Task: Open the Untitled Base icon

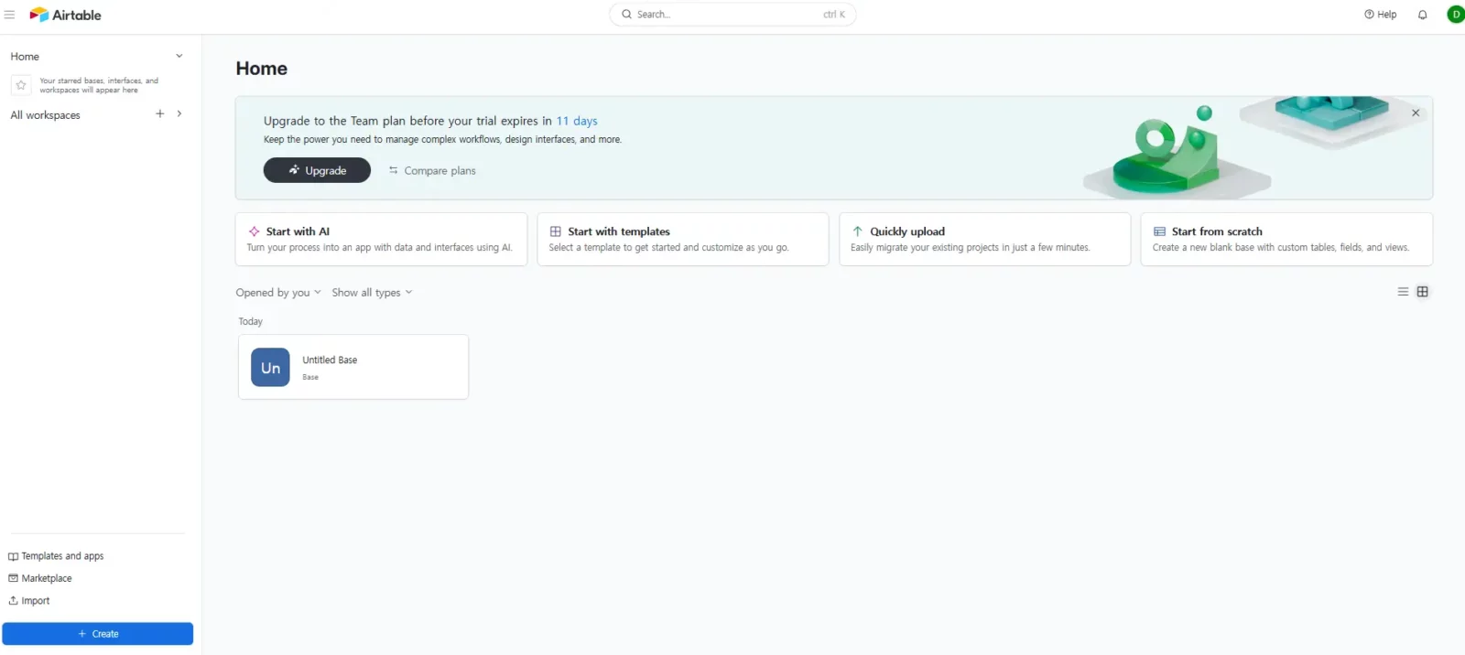Action: pos(270,368)
